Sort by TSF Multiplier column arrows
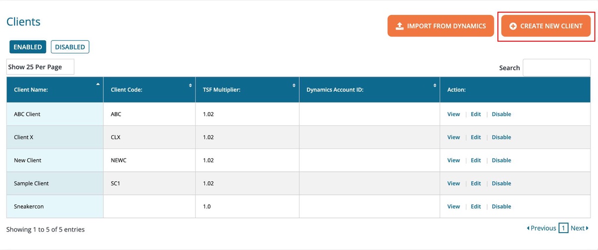 (294, 86)
